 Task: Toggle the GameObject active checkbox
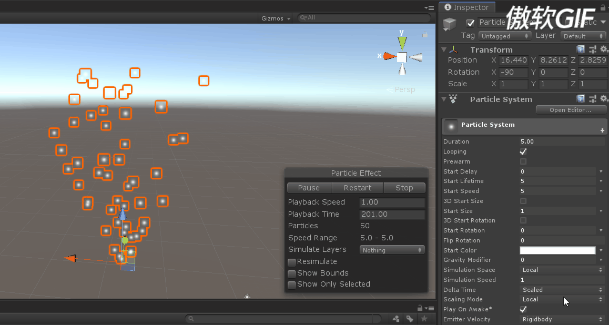coord(470,23)
